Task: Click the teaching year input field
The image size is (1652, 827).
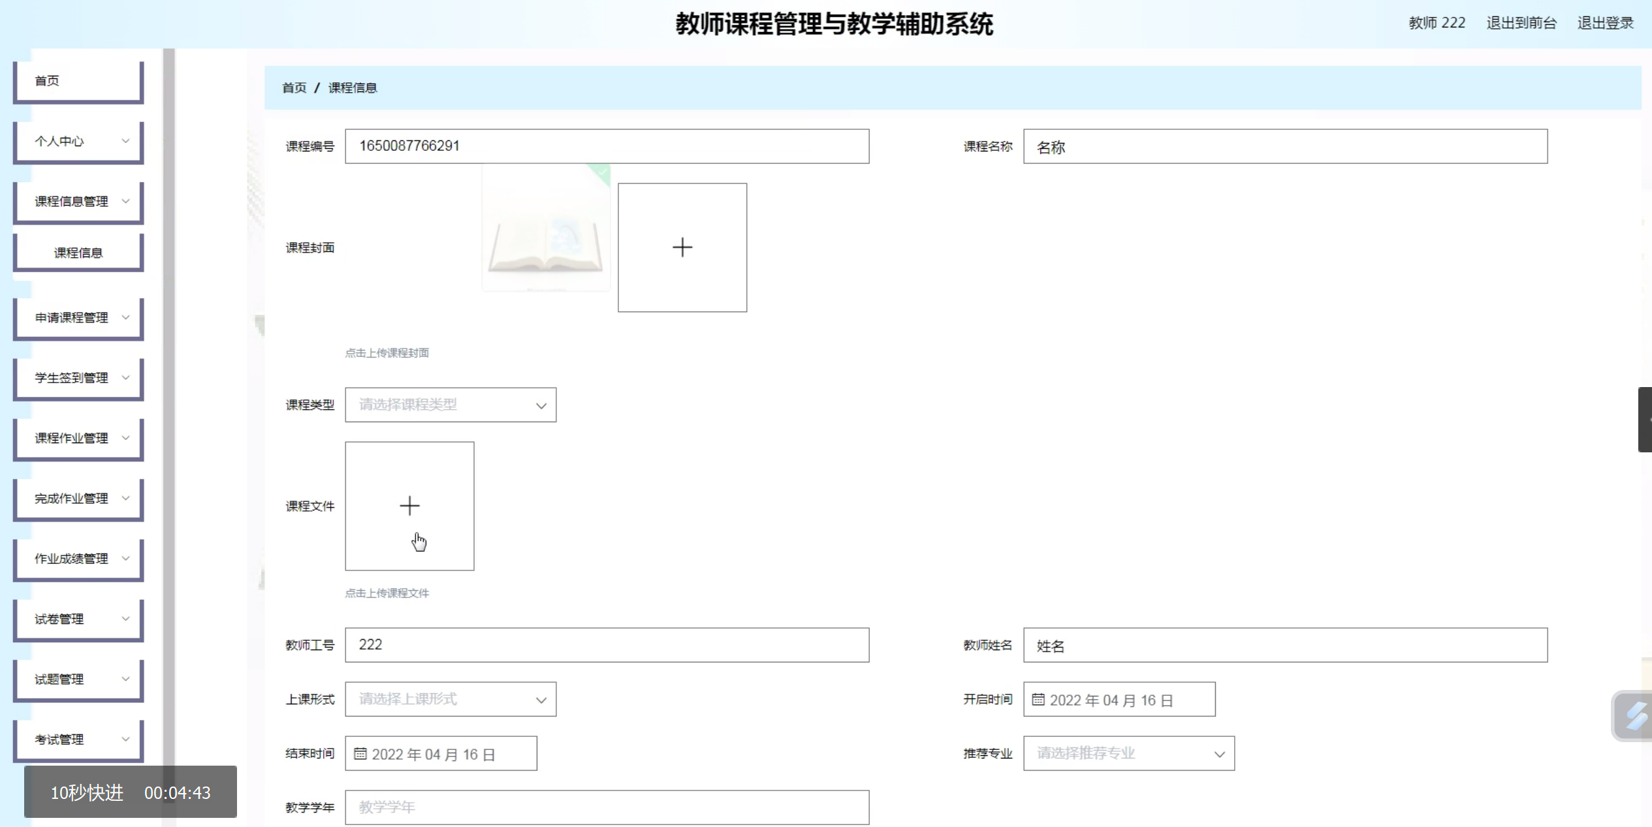Action: [607, 807]
